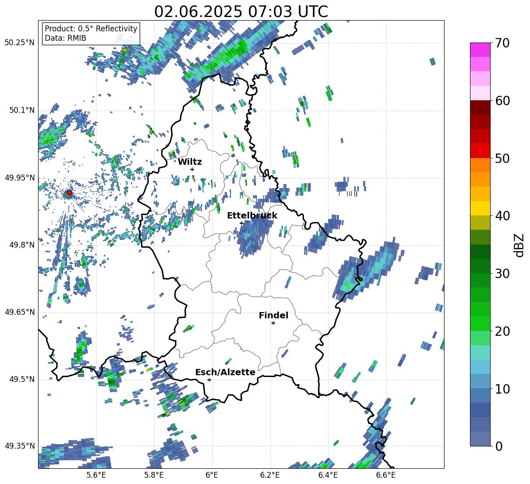
Task: Click the Ettelbruck cross marker
Action: tap(241, 223)
